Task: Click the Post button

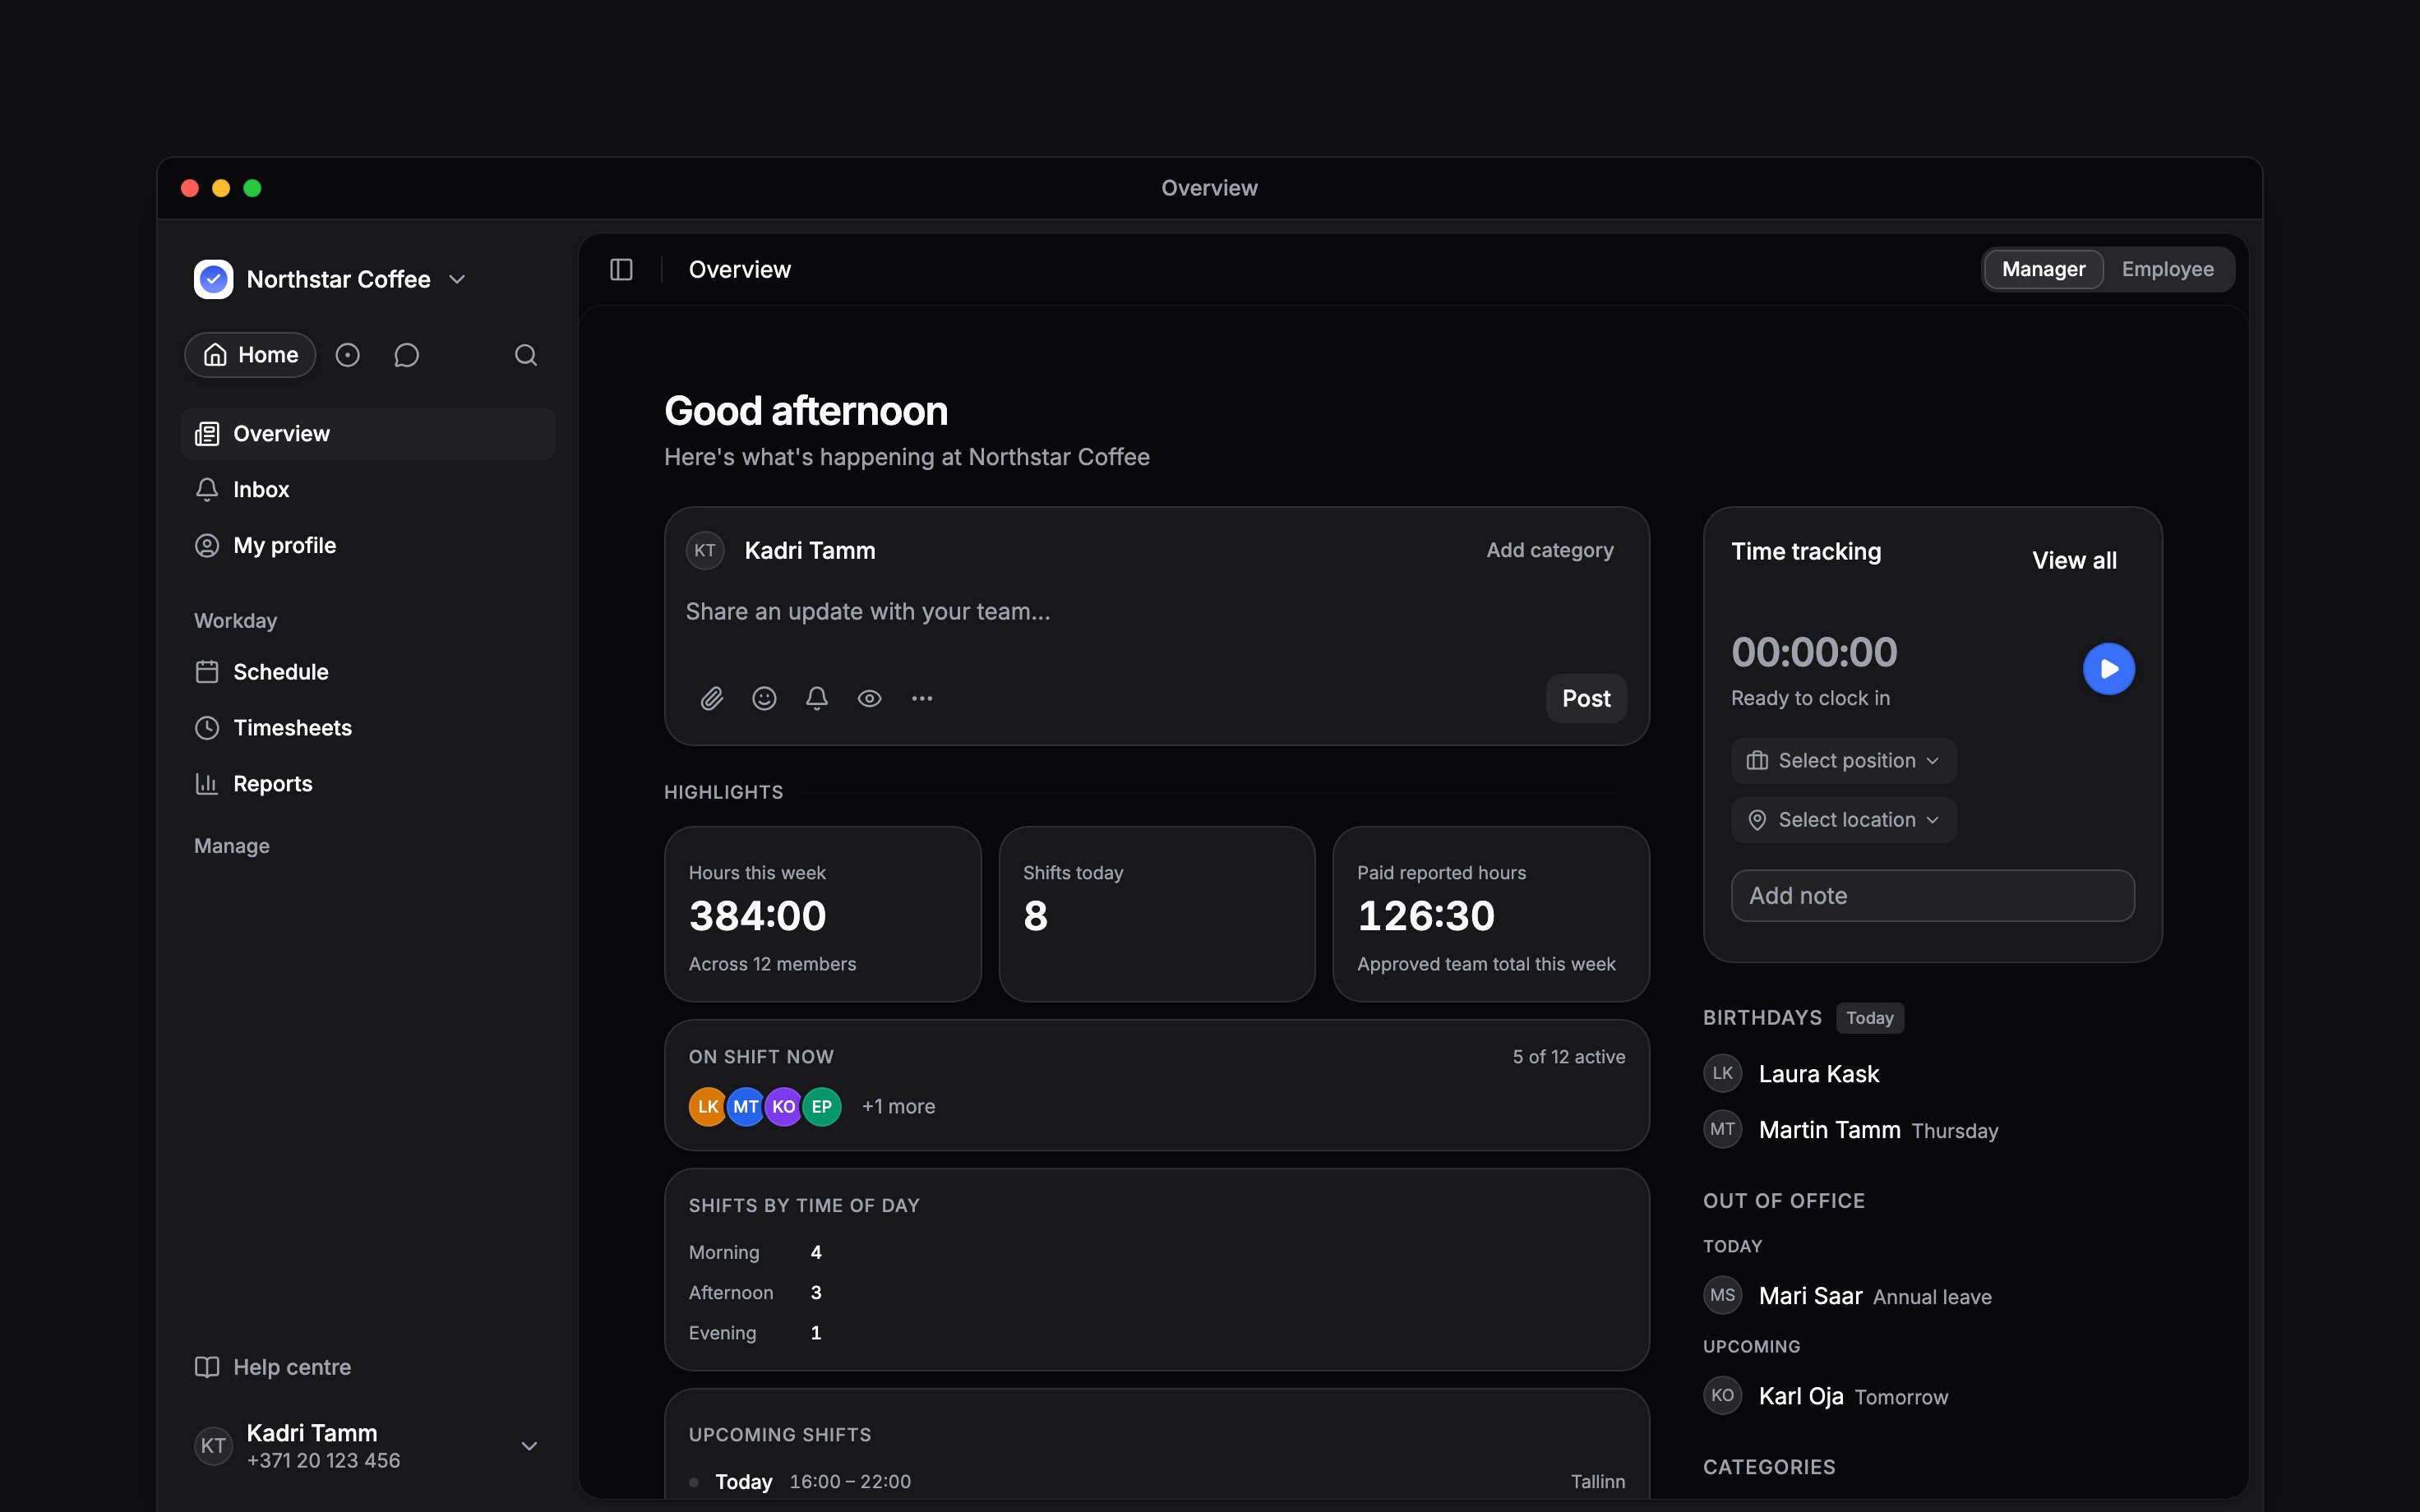Action: (x=1586, y=698)
